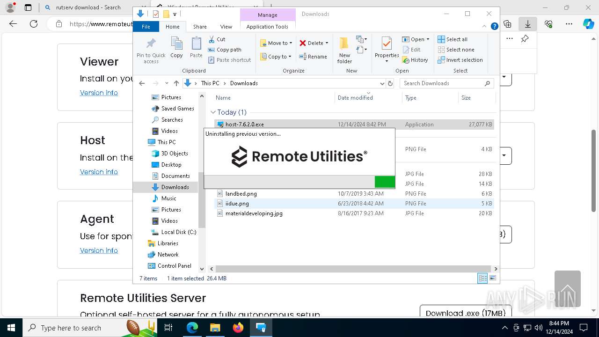Click the Manage contextual tab
The image size is (599, 337).
point(268,15)
